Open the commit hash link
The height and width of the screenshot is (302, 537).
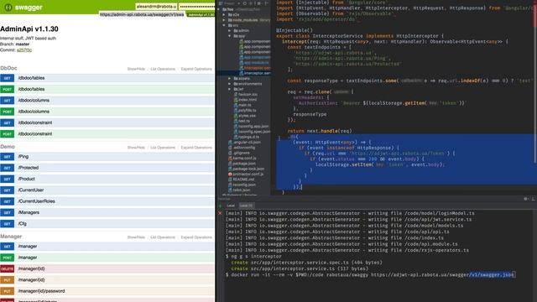(24, 50)
